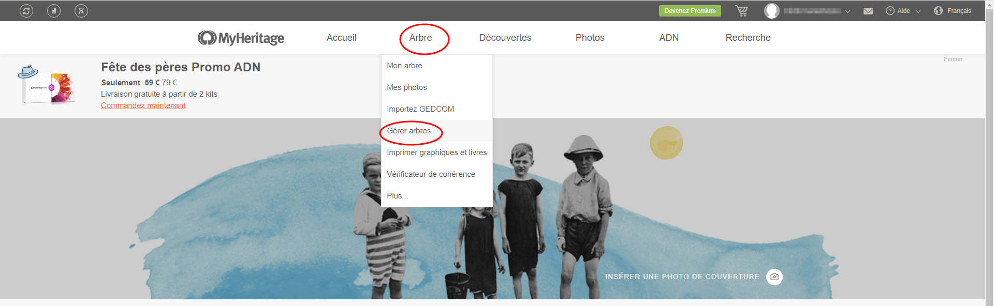Select Gérer arbres from the Arbre menu
Image resolution: width=994 pixels, height=306 pixels.
(409, 131)
